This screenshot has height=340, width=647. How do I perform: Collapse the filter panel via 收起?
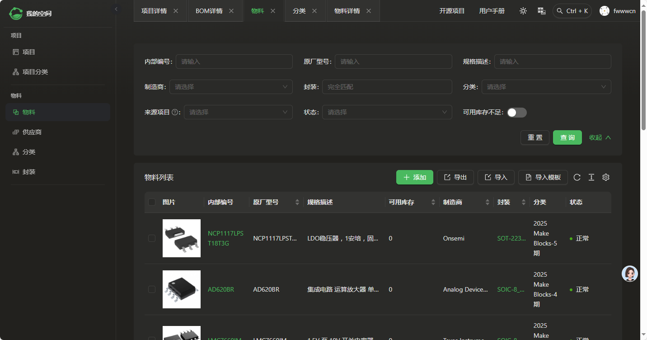600,137
